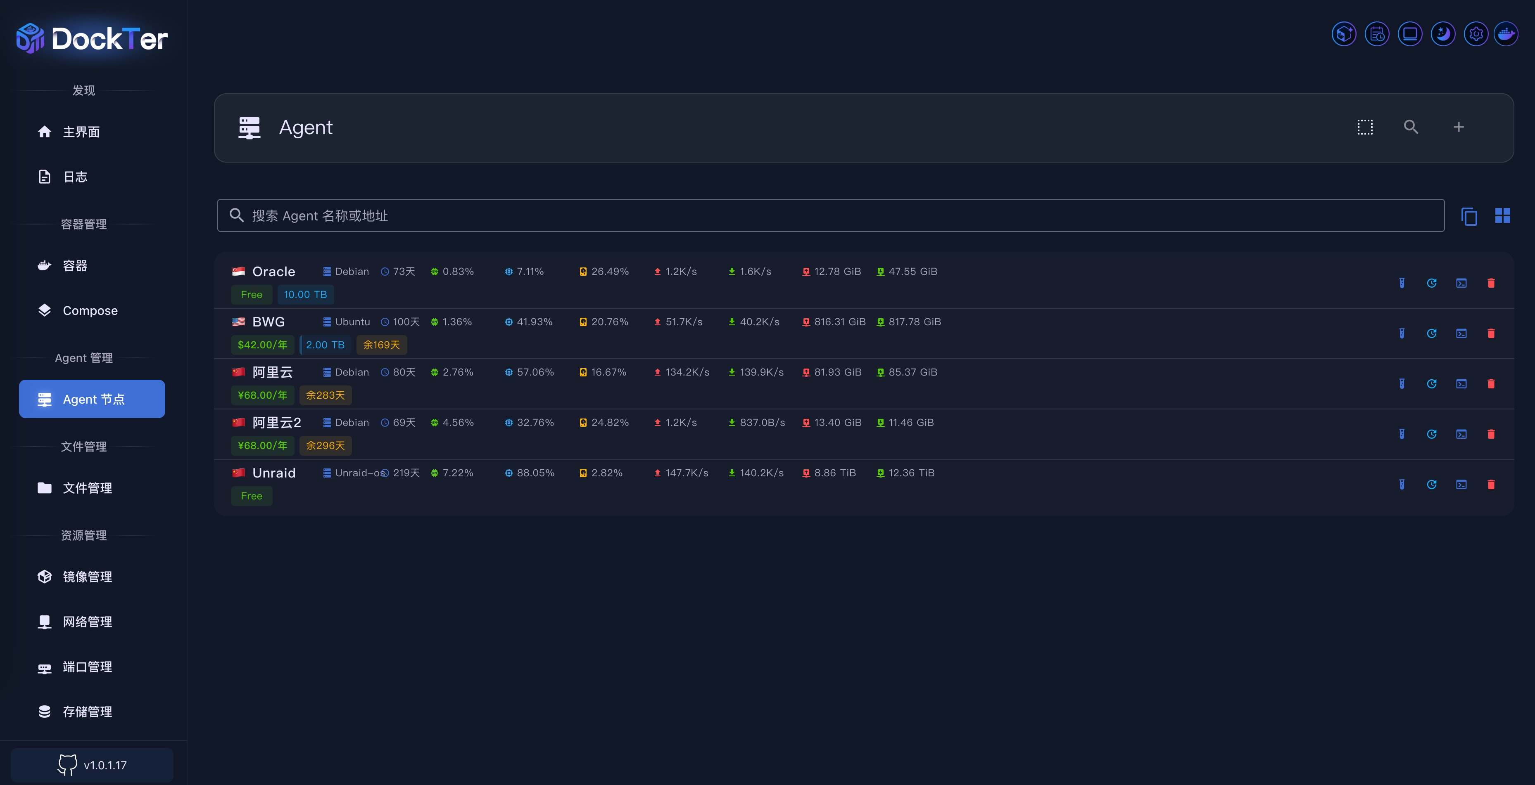Open terminal for the 阿里云2 agent
The height and width of the screenshot is (785, 1535).
pyautogui.click(x=1461, y=435)
